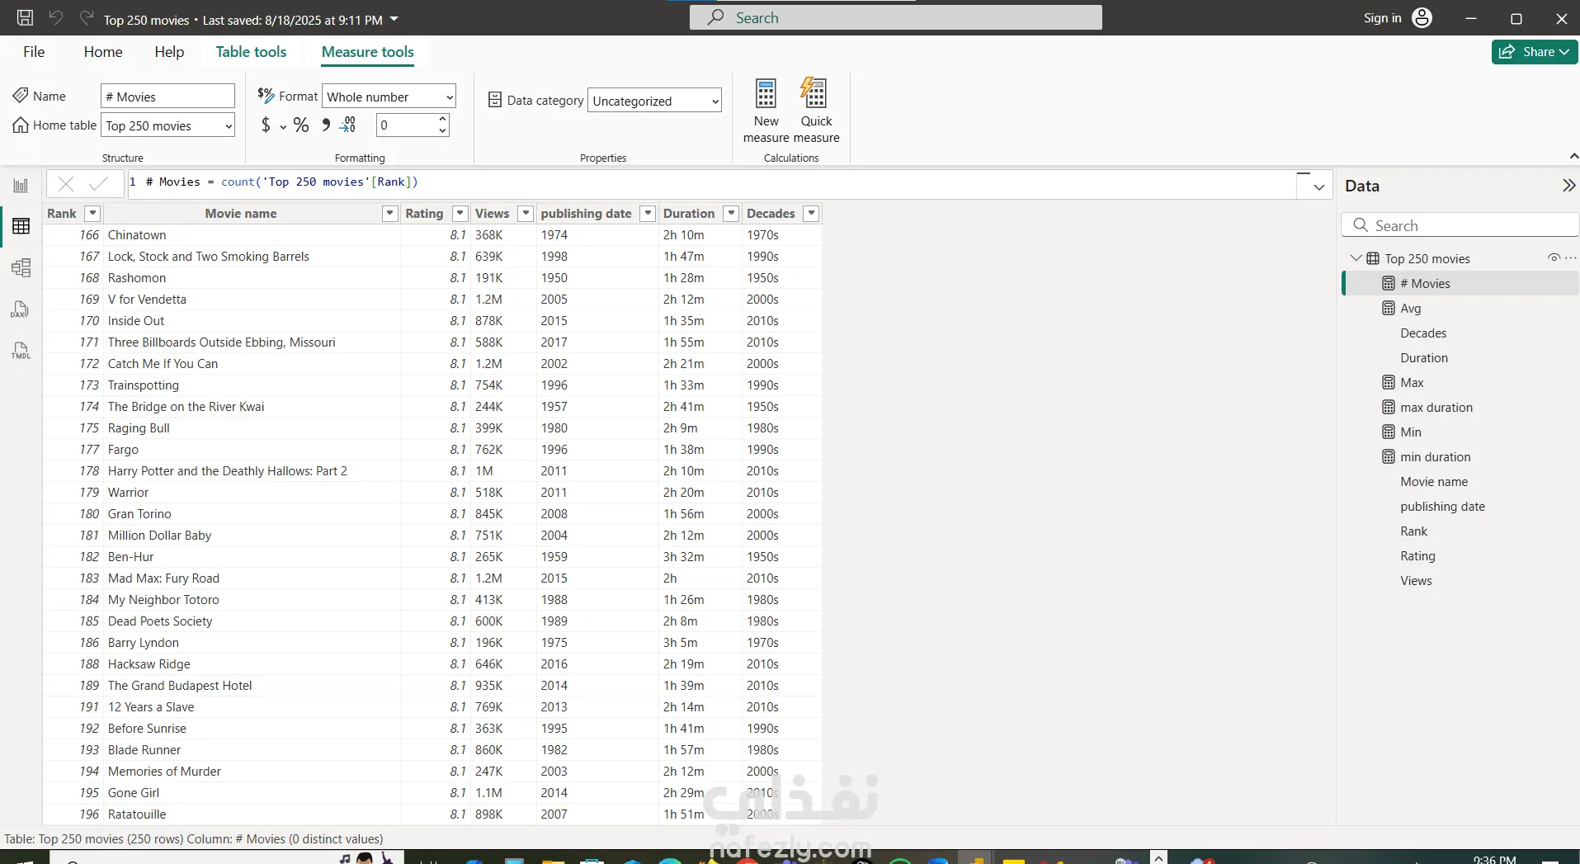Click the Undo arrow icon
This screenshot has height=864, width=1580.
[56, 18]
